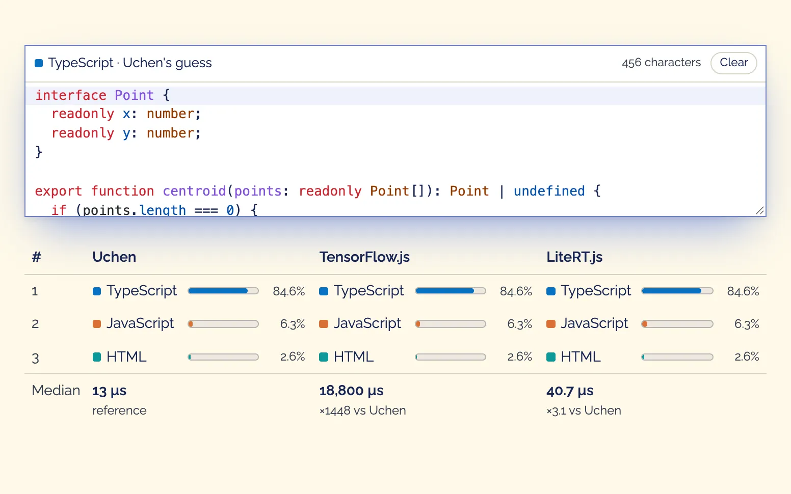The width and height of the screenshot is (791, 494).
Task: Click the '40.7 µs' median value
Action: [x=570, y=391]
